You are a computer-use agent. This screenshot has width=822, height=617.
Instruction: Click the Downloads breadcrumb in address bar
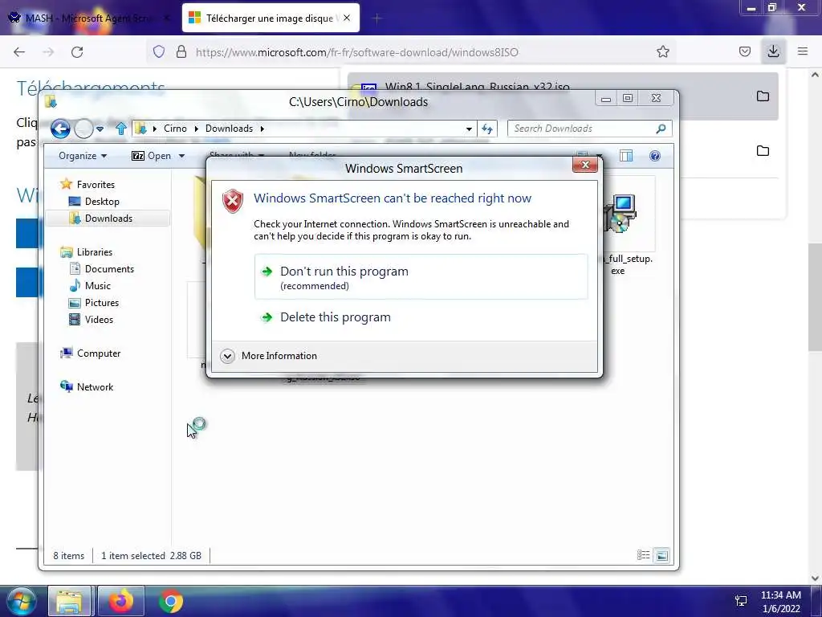pos(229,129)
